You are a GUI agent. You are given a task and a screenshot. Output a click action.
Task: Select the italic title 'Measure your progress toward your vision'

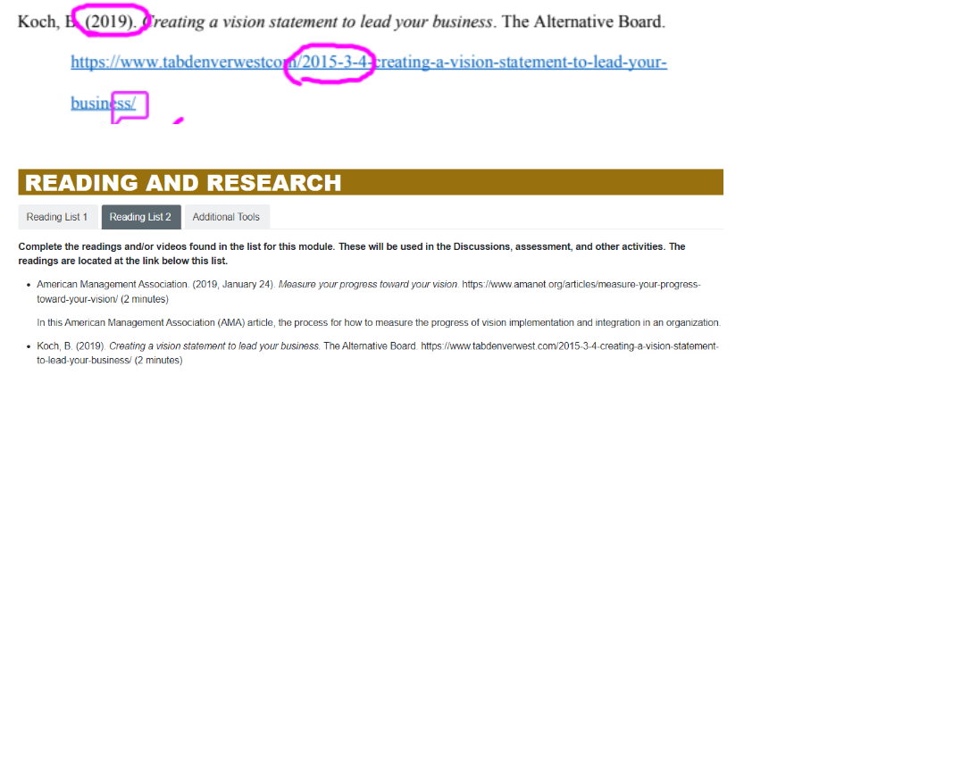coord(367,284)
